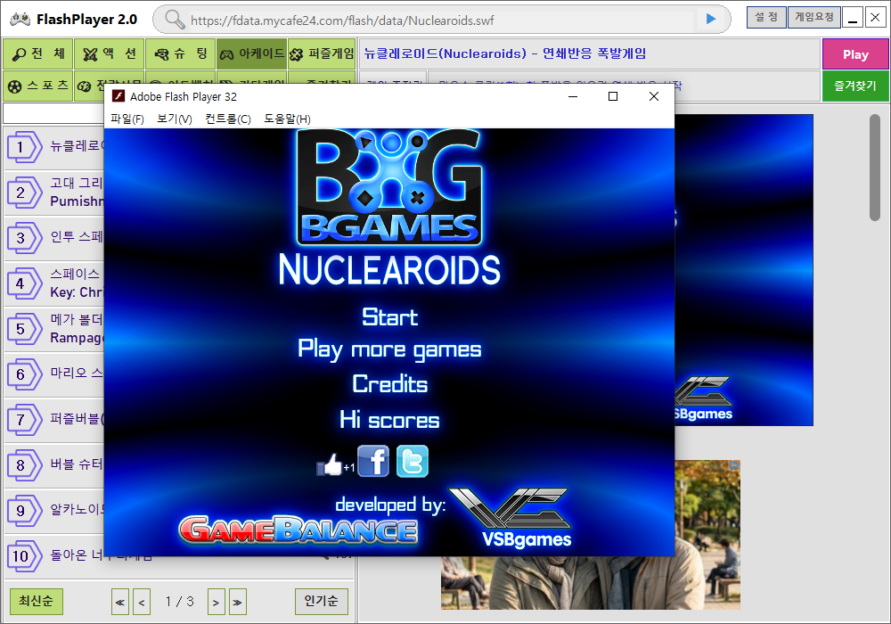Go to previous page with < button

tap(142, 602)
